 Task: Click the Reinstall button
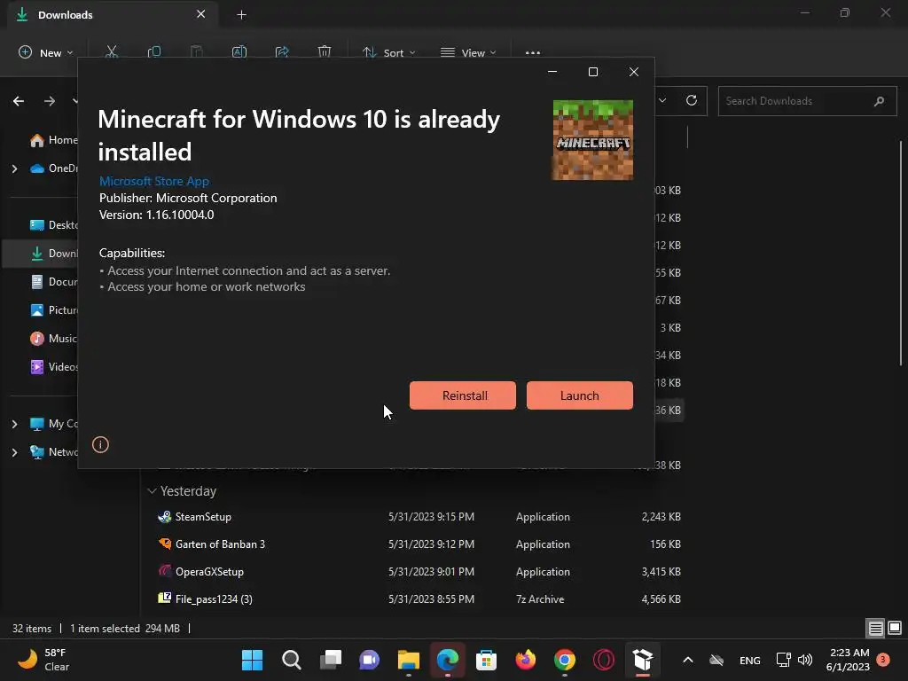pos(462,395)
